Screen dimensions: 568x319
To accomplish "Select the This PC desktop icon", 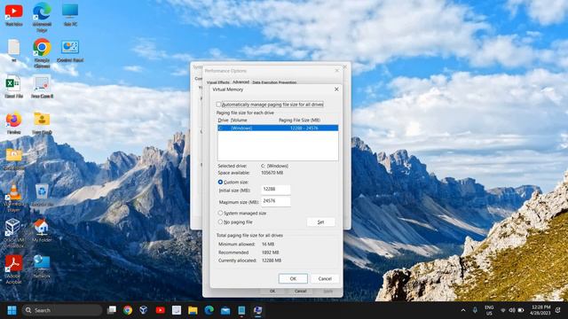I will click(x=70, y=15).
